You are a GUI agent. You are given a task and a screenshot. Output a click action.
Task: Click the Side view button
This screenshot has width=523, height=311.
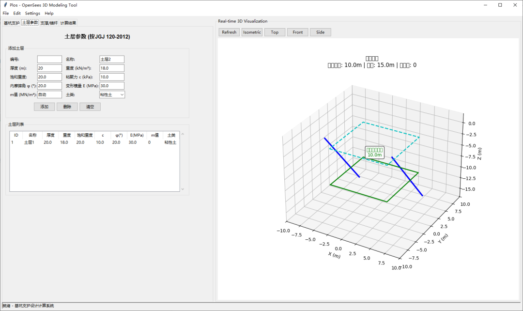[x=320, y=32]
